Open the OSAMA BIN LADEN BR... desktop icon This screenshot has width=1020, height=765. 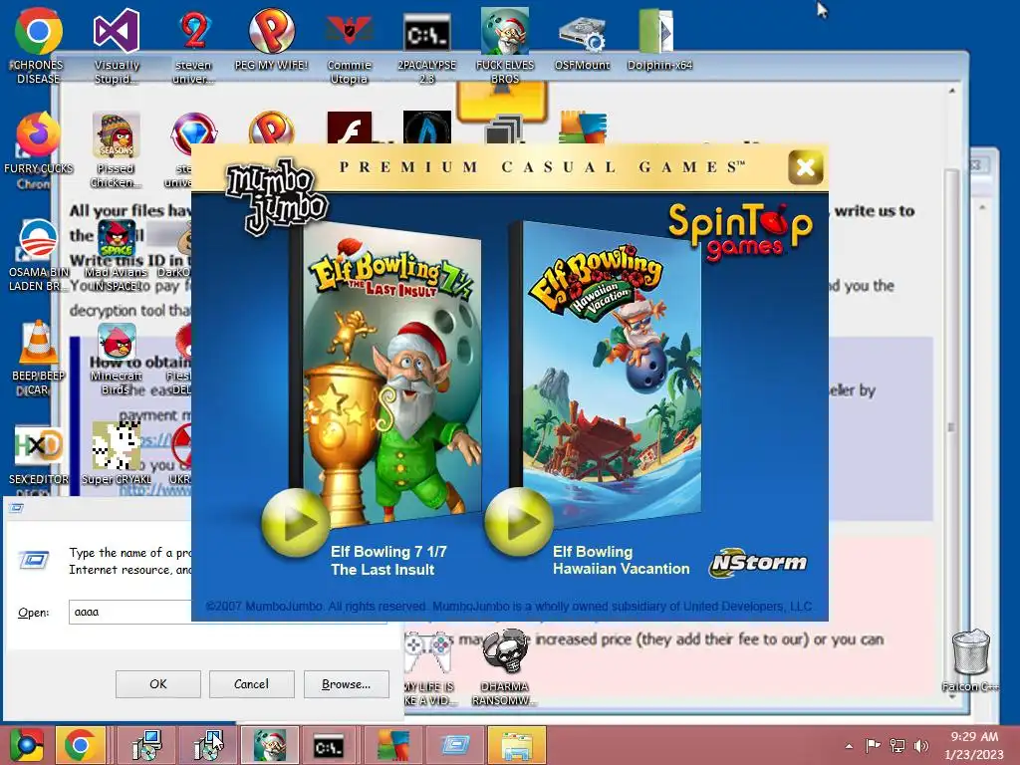tap(39, 239)
